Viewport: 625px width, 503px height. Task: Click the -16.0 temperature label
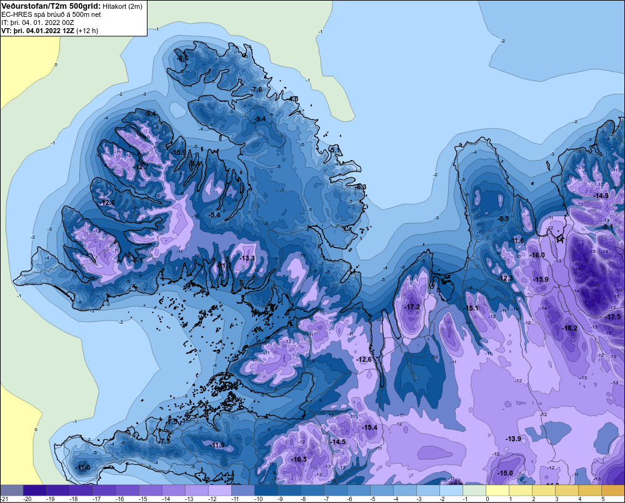click(x=537, y=255)
